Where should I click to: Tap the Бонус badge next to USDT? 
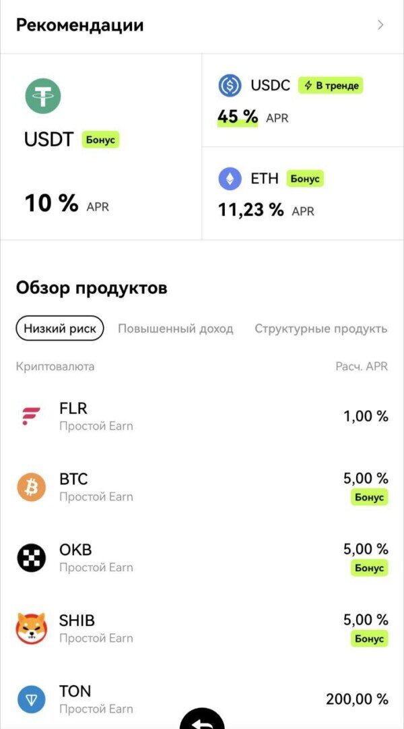point(100,140)
